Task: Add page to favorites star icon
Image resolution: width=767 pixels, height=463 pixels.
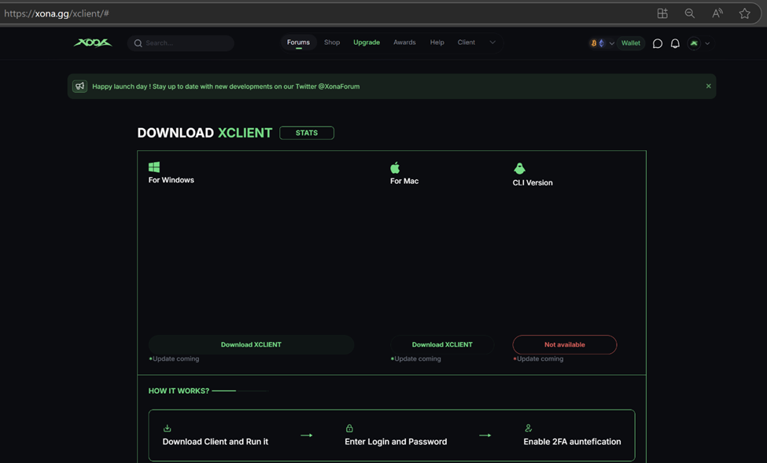Action: (744, 13)
